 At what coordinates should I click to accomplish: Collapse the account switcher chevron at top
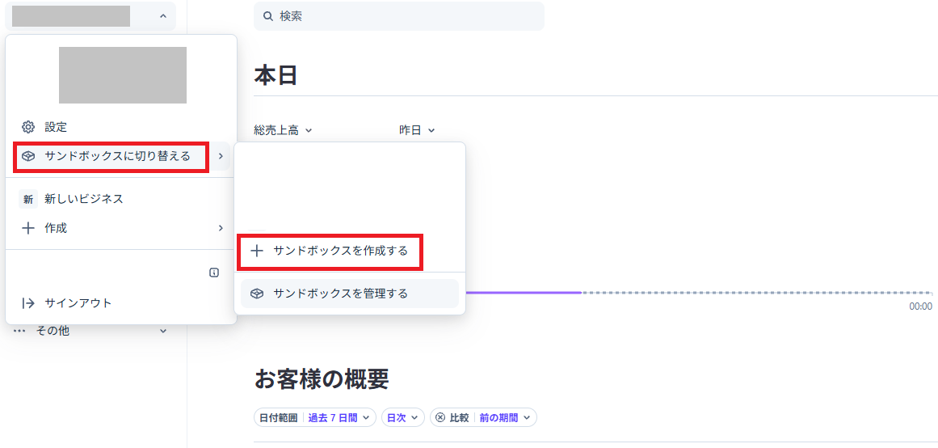tap(163, 16)
